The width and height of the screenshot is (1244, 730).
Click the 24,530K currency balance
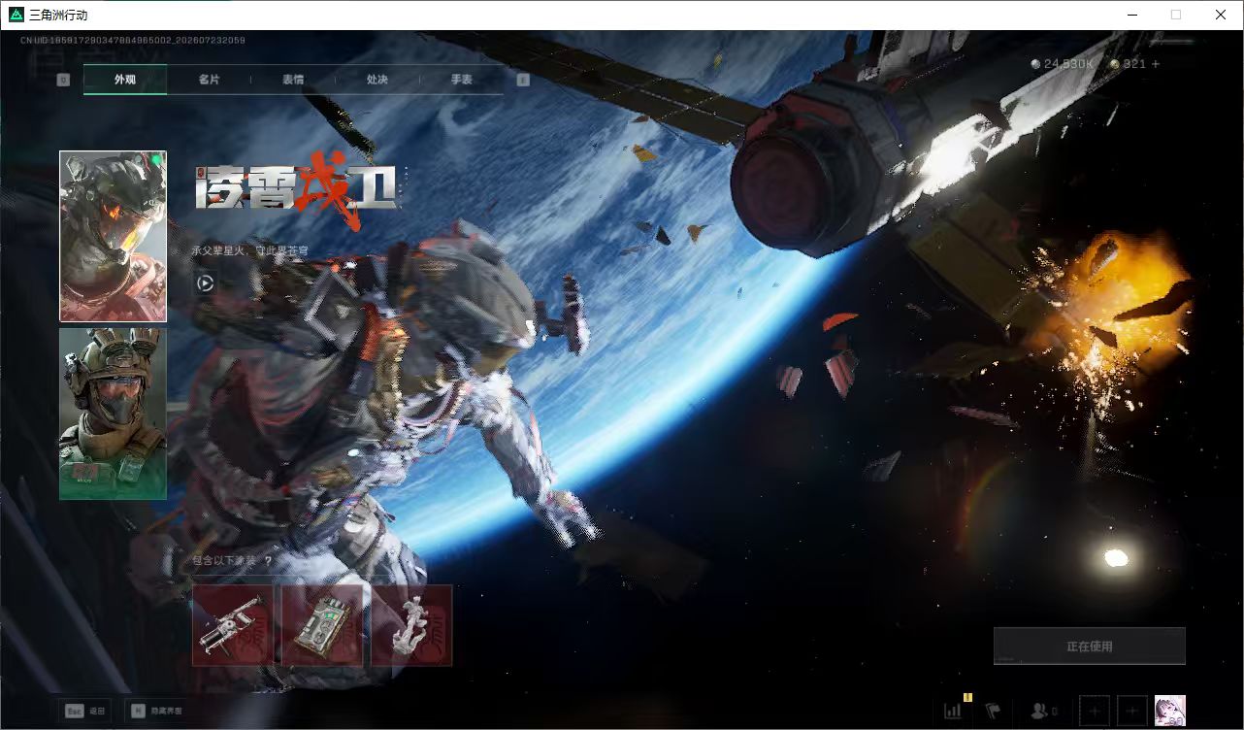tap(1063, 64)
